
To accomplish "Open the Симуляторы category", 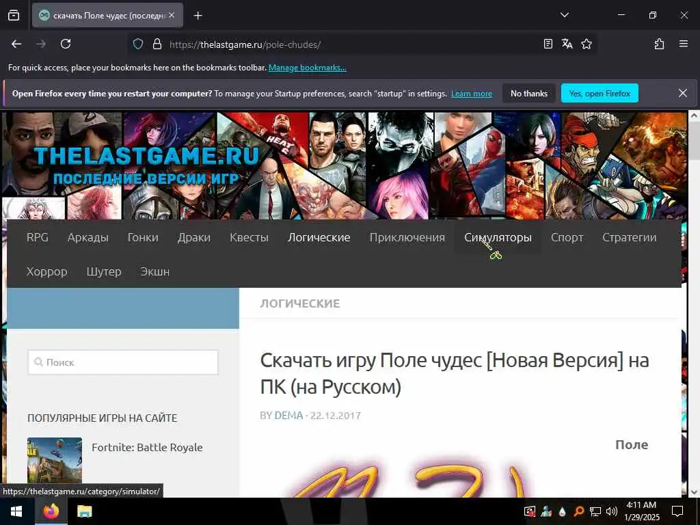I will click(498, 237).
